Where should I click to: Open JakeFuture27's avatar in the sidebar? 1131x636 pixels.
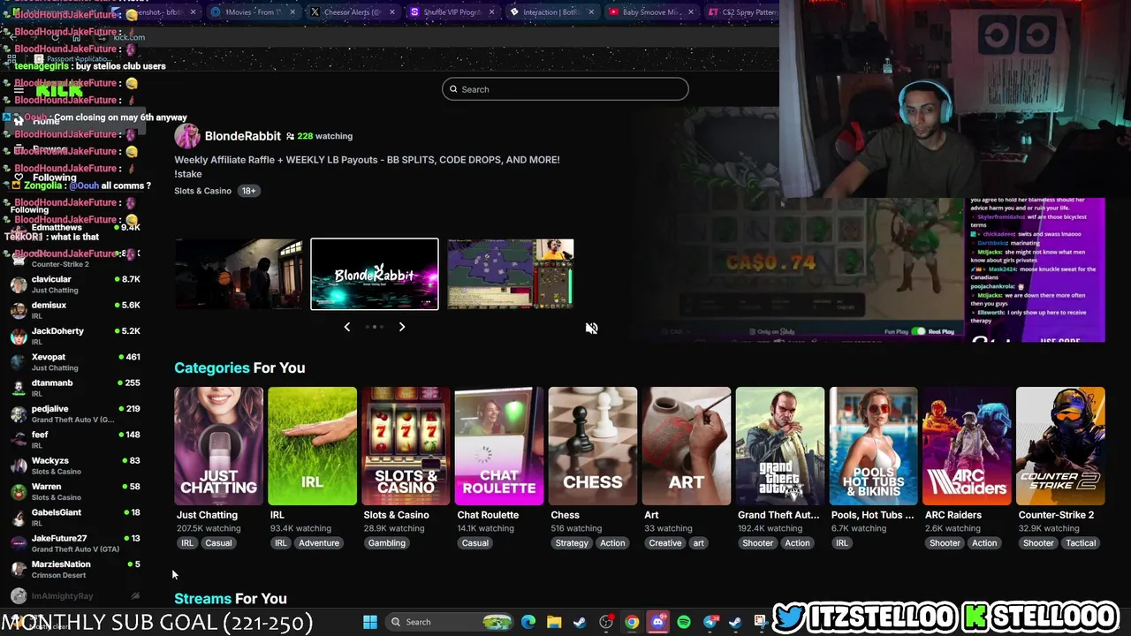pos(19,543)
